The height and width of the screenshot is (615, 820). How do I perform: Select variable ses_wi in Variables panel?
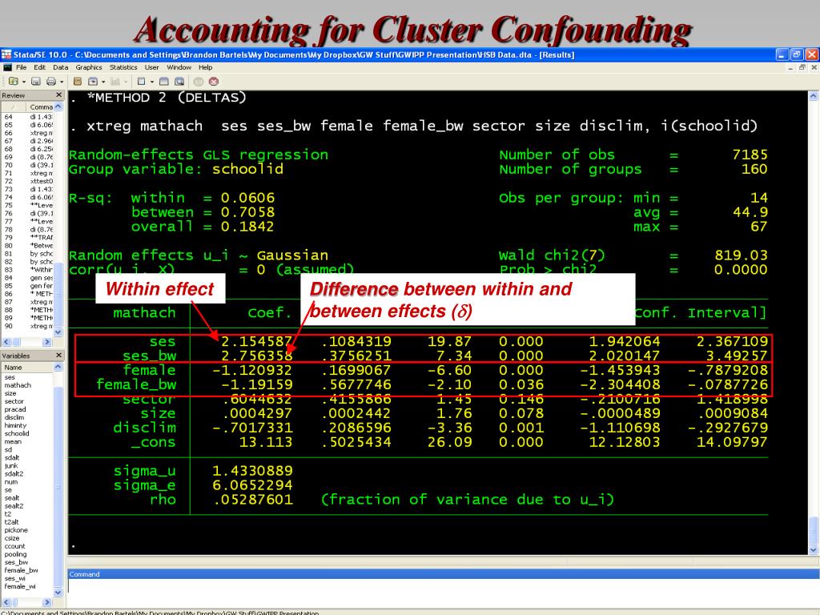tap(15, 578)
